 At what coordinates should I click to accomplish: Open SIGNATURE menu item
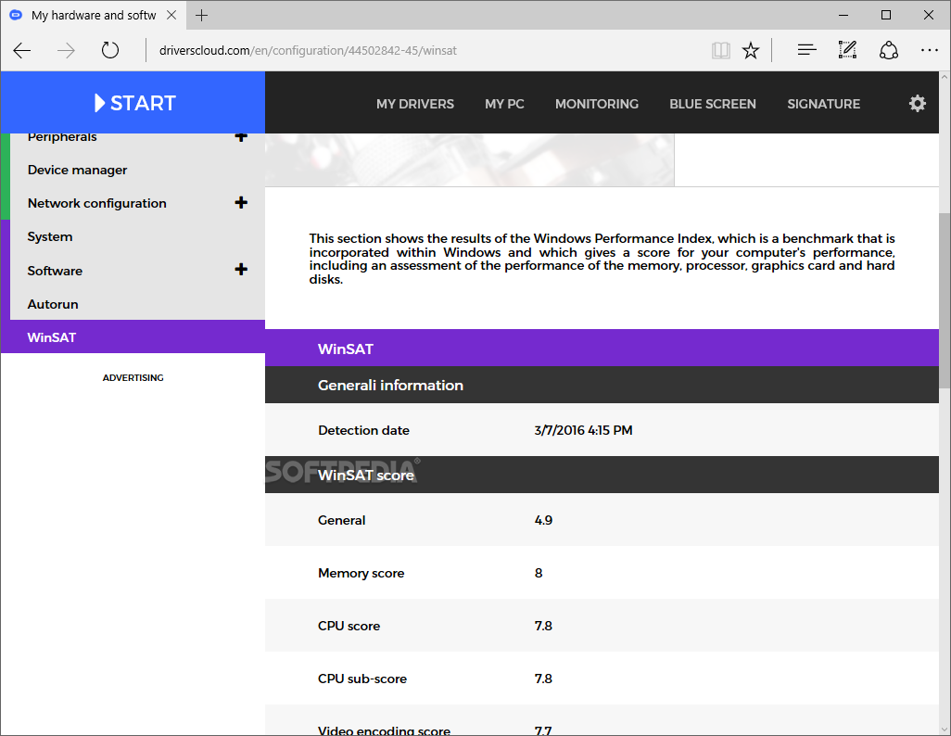824,104
